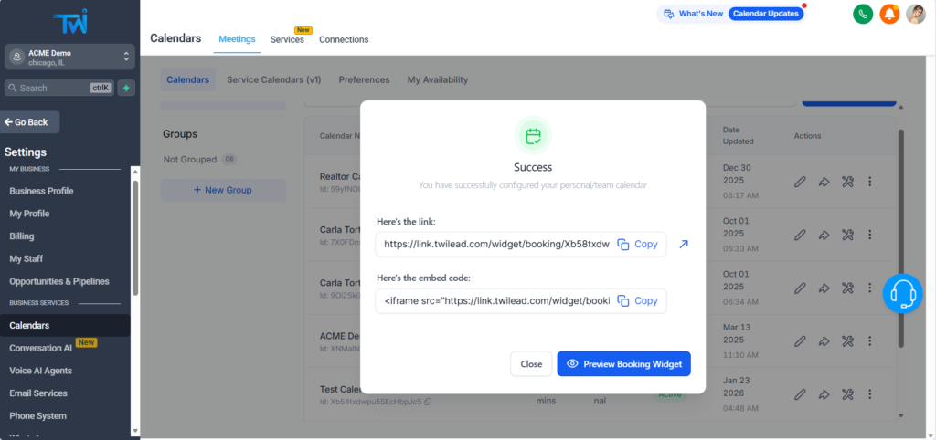The height and width of the screenshot is (440, 936).
Task: Open tools icon in Dec 30 2025 row
Action: pos(847,182)
